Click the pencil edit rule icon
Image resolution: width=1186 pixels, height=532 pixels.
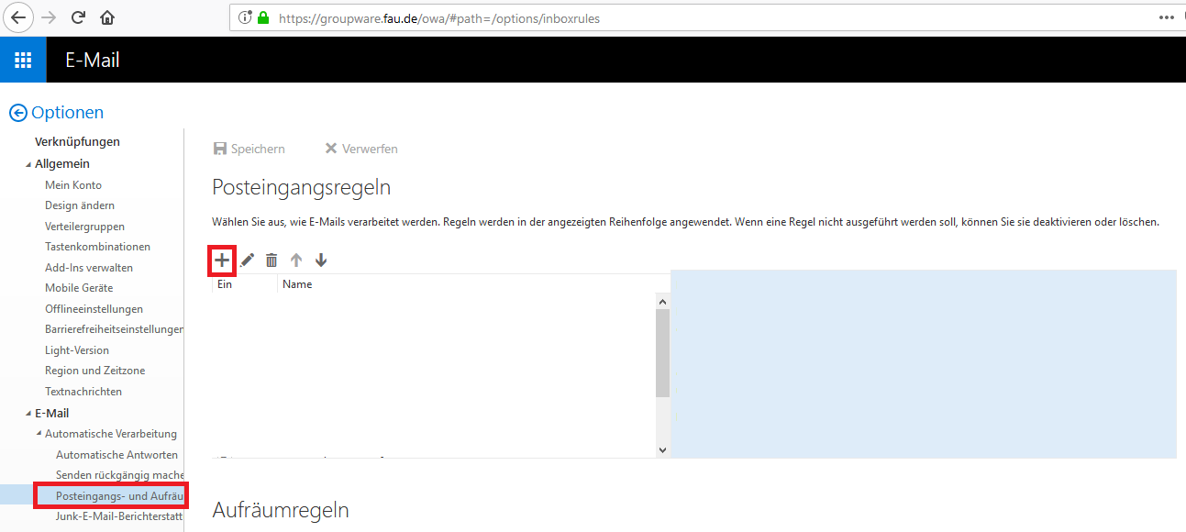point(247,260)
